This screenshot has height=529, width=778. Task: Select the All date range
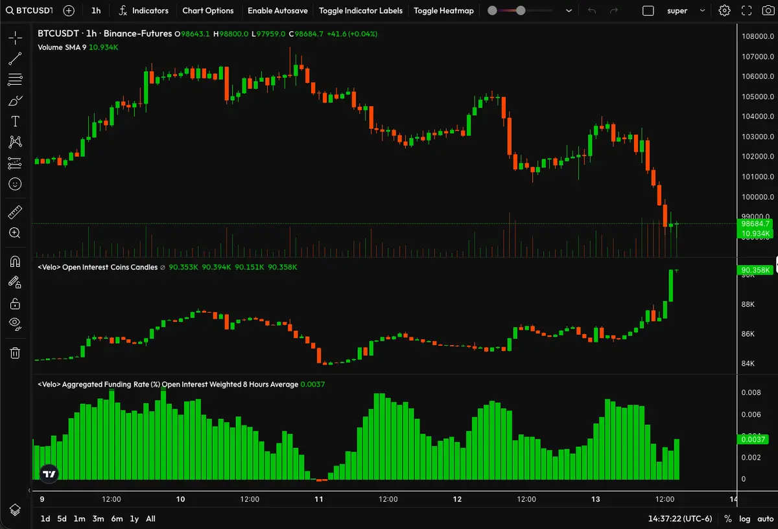click(150, 519)
